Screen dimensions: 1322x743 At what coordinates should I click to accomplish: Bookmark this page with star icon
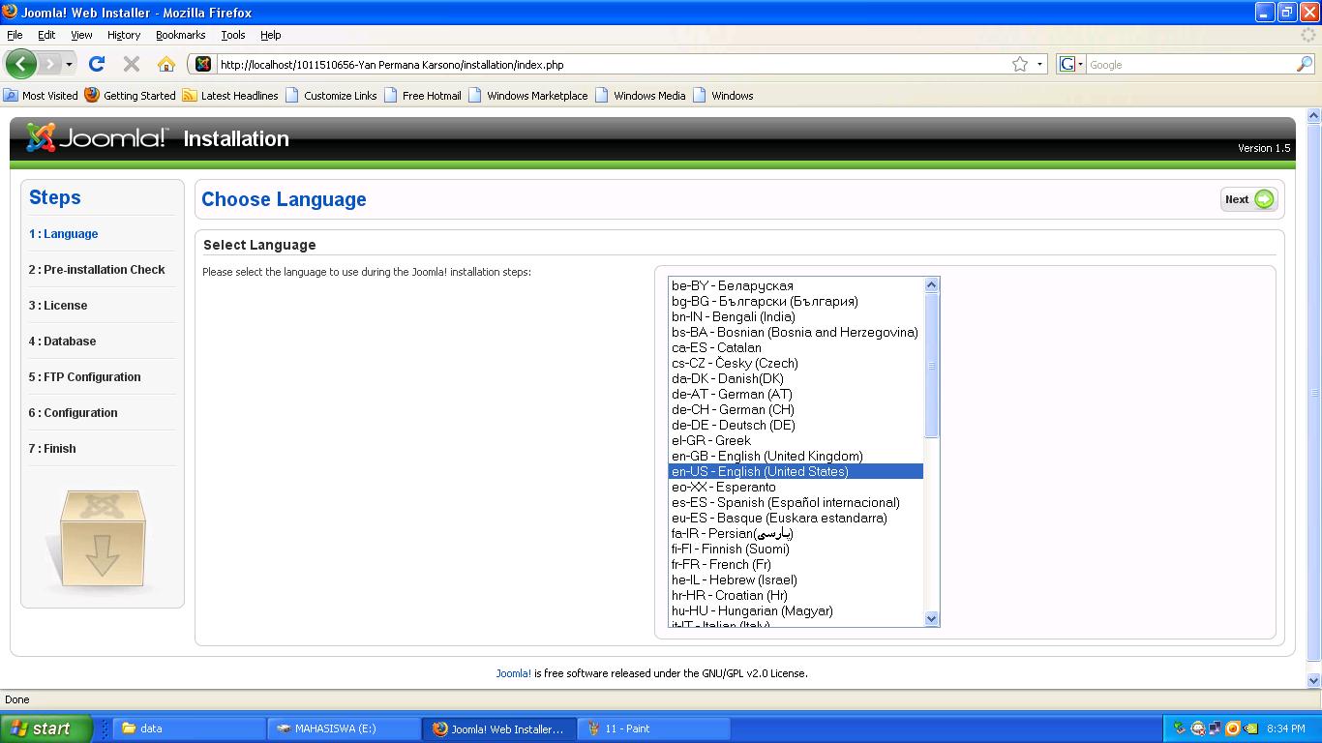click(1020, 64)
